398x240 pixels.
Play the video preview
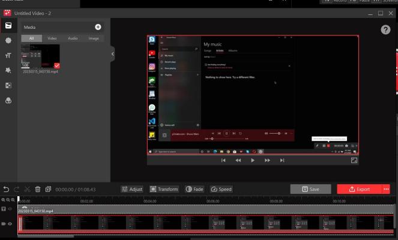[x=253, y=160]
